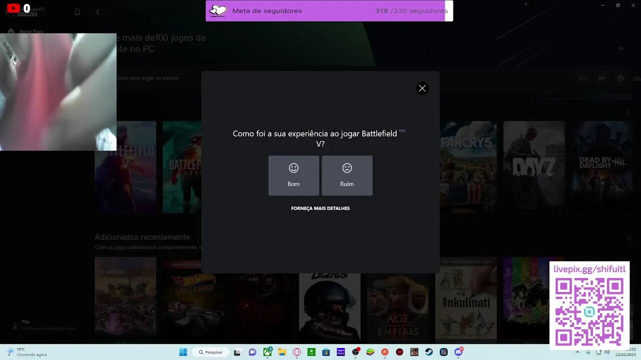Image resolution: width=641 pixels, height=360 pixels.
Task: Go back with the Xbox app arrow
Action: coord(98,12)
